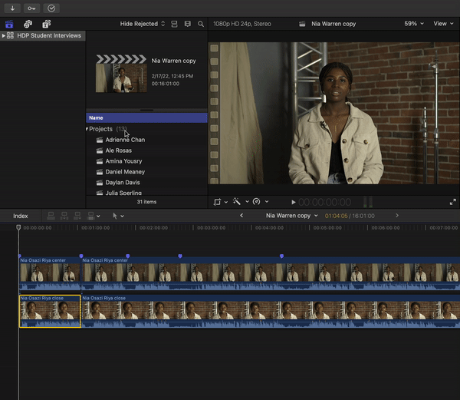
Task: Expand the HDP Student Interviews library
Action: 4,36
